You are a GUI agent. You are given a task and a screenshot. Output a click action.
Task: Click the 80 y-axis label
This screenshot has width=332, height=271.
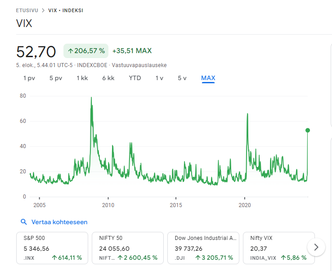(x=23, y=96)
